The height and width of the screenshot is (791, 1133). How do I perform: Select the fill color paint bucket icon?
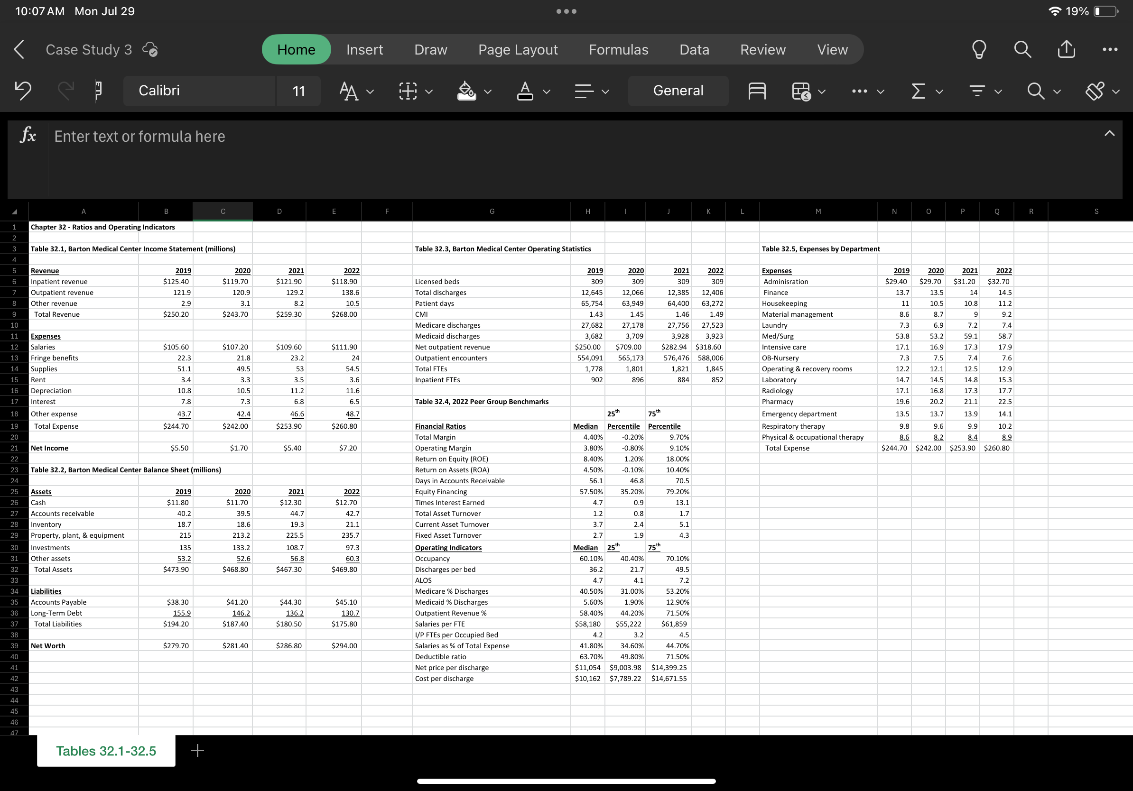(466, 91)
